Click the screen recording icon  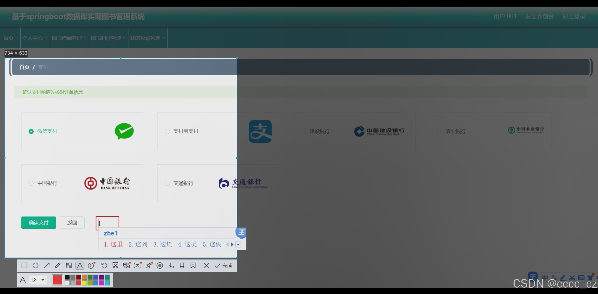tap(160, 265)
